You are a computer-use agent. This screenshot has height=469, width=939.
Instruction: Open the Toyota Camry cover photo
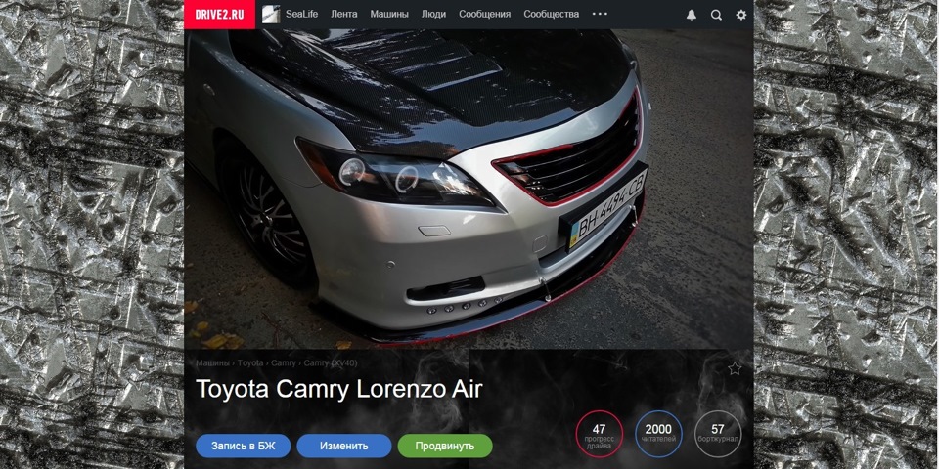[x=469, y=189]
